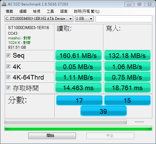The width and height of the screenshot is (156, 144).
Task: Close the AS SSD Benchmark window
Action: coord(149,4)
